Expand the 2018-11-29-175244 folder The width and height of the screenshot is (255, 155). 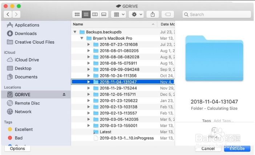(89, 88)
